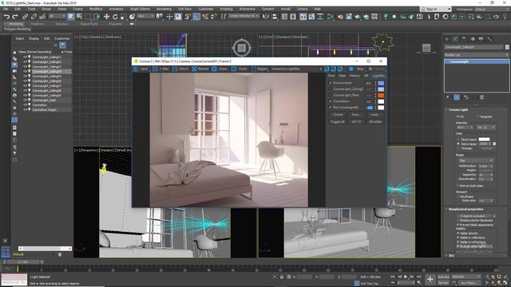Open the intensity units dropdown

[486, 128]
